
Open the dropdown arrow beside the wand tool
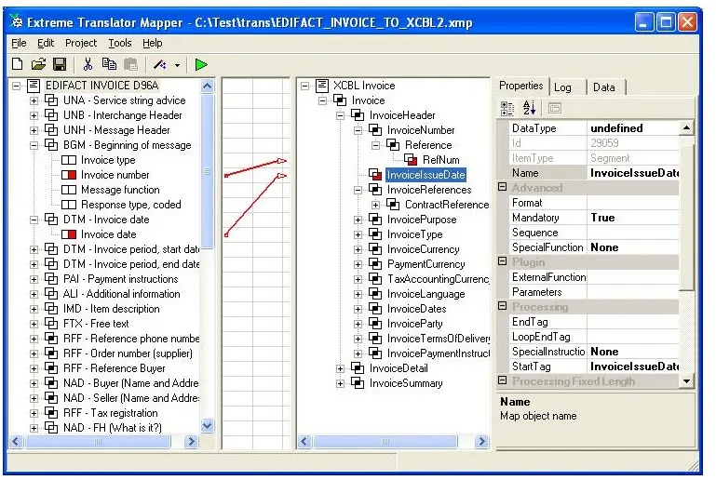177,65
